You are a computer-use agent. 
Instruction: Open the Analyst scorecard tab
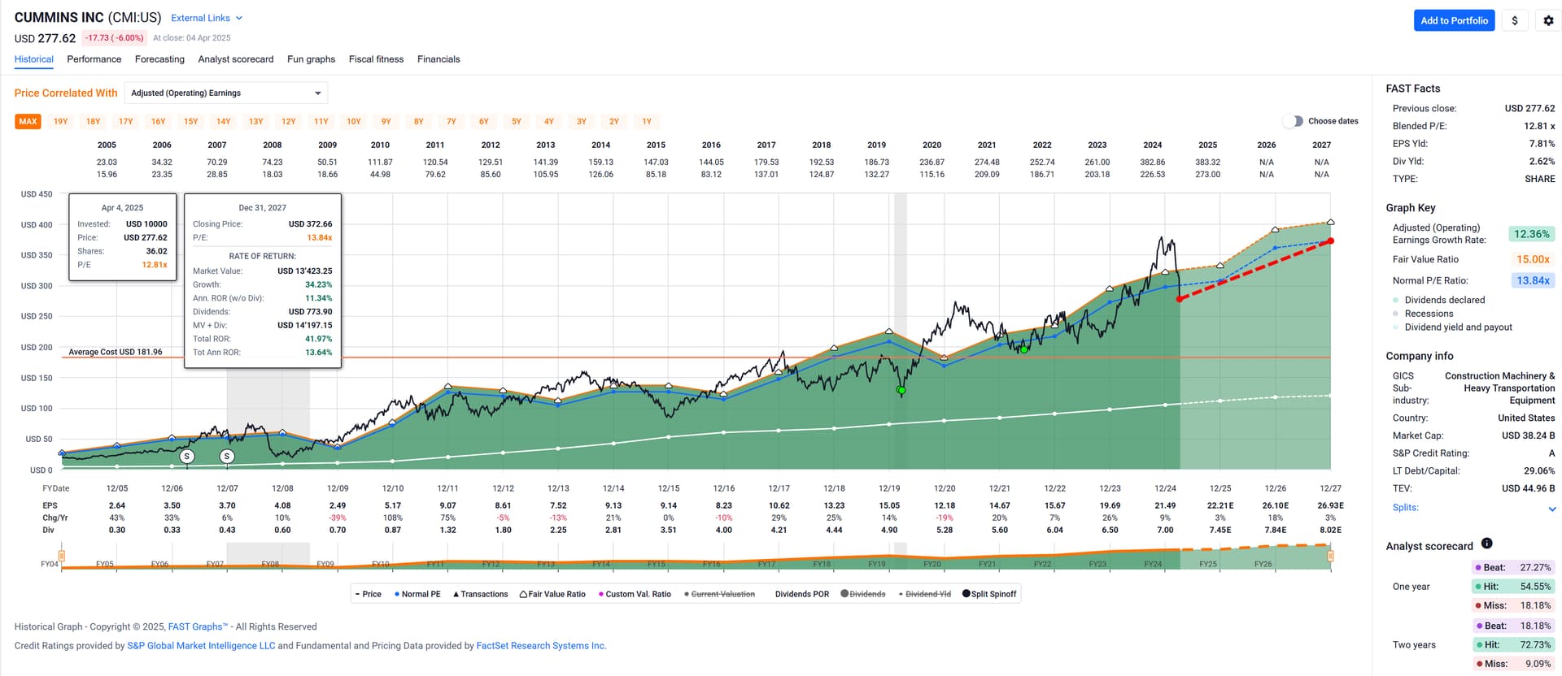[x=236, y=59]
